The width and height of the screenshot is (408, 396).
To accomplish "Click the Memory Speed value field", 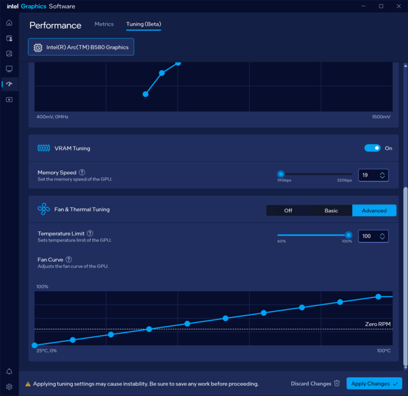I will coord(373,175).
